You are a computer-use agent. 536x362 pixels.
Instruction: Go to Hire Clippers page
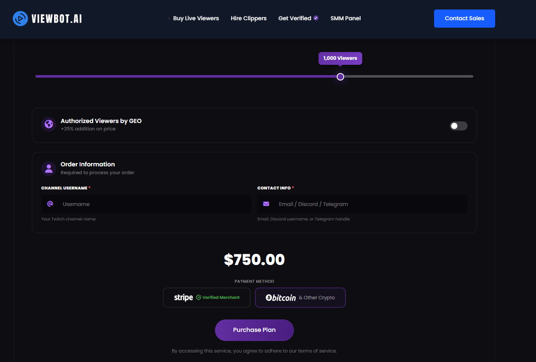point(249,18)
